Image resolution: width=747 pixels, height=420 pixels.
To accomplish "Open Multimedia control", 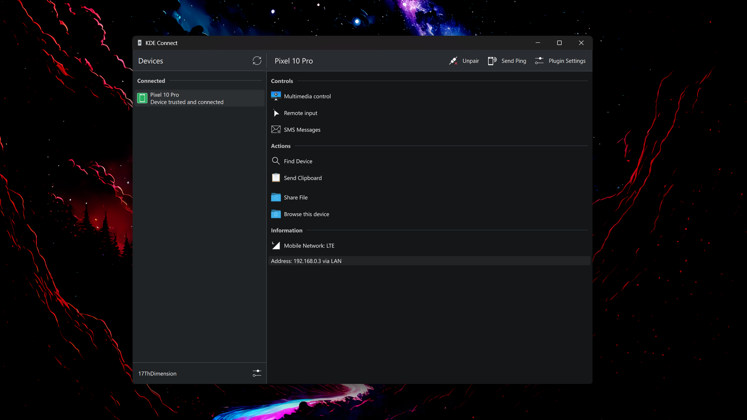I will point(307,97).
